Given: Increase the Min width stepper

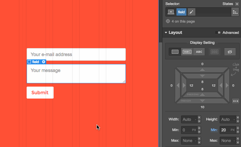Looking at the screenshot, I should coord(199,128).
